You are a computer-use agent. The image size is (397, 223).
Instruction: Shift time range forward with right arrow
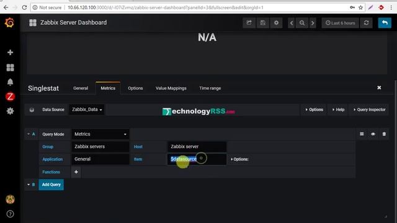pyautogui.click(x=313, y=23)
